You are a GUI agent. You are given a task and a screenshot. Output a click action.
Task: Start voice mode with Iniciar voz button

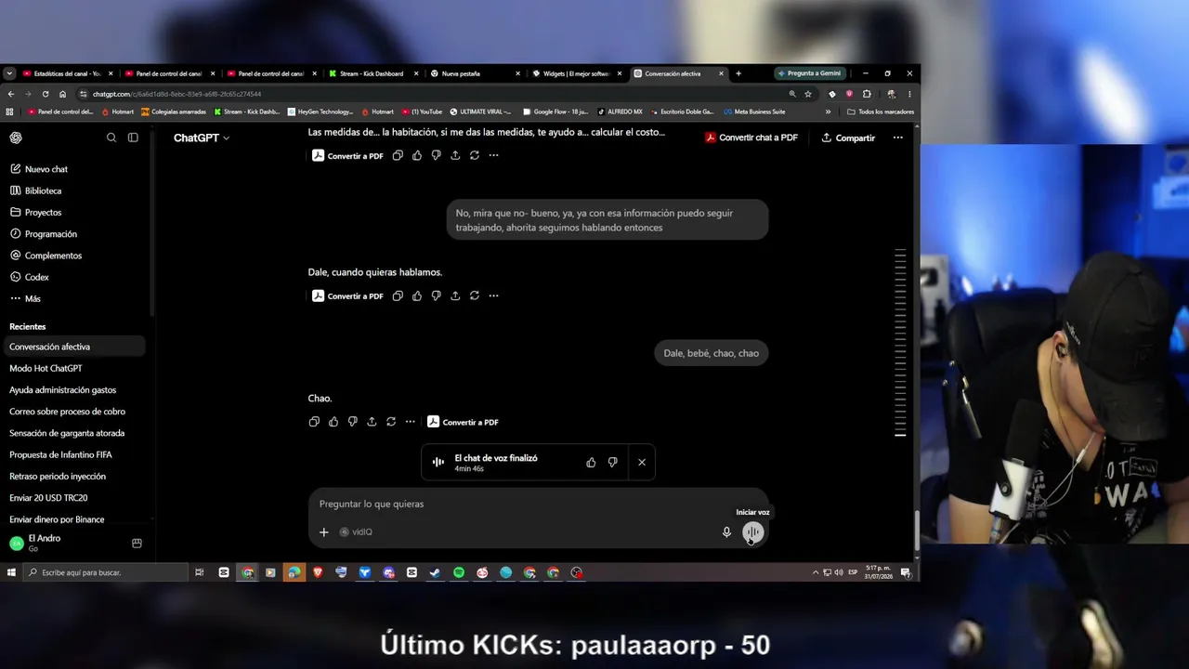[x=752, y=532]
